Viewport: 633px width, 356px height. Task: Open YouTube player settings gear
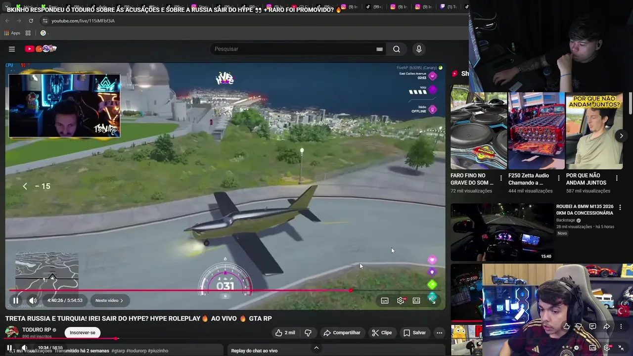[x=401, y=301]
